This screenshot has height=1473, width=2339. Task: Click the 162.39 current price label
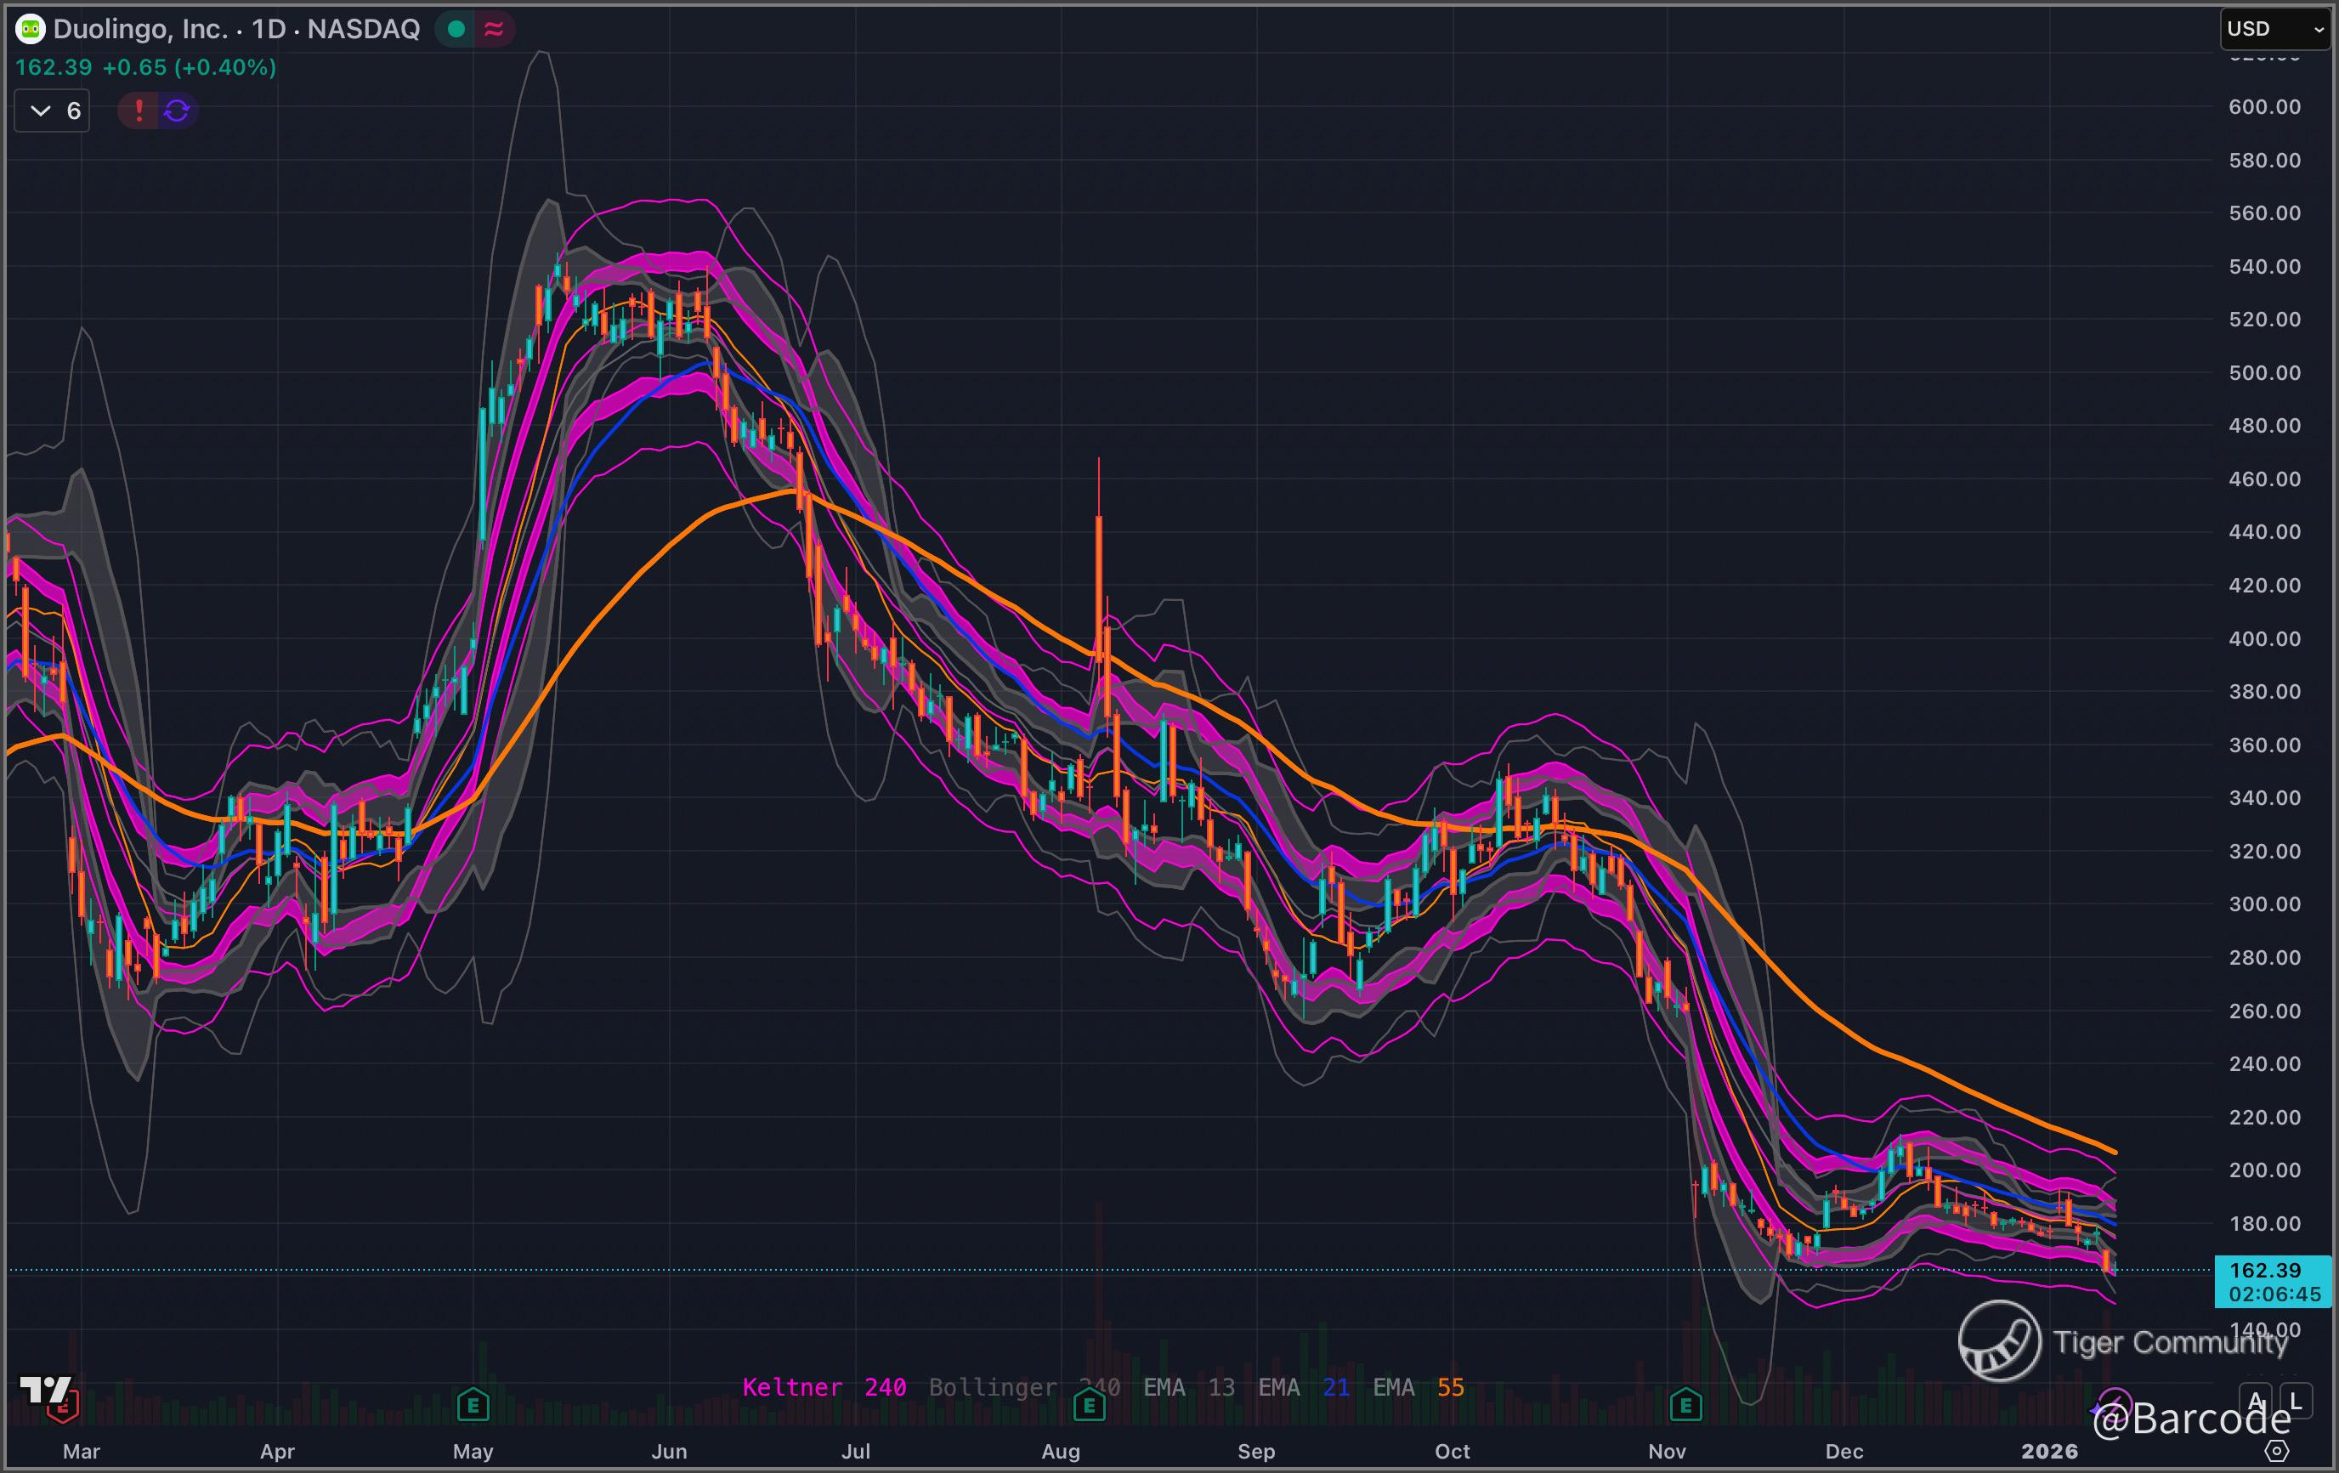2265,1270
